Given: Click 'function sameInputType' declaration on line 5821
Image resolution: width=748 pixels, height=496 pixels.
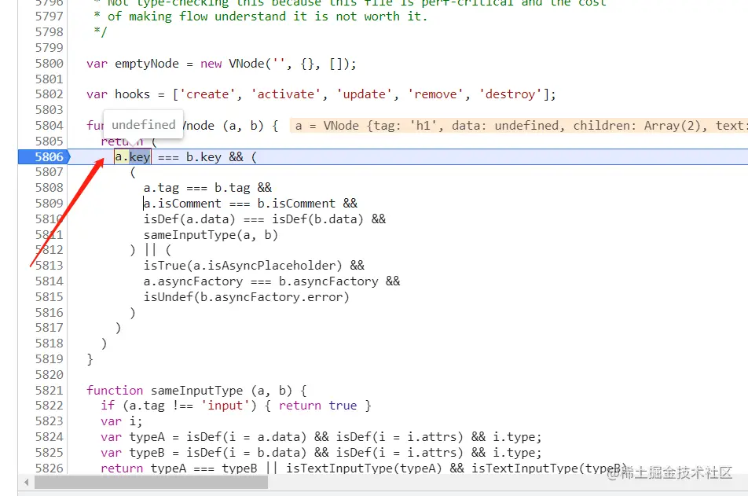Looking at the screenshot, I should 164,391.
